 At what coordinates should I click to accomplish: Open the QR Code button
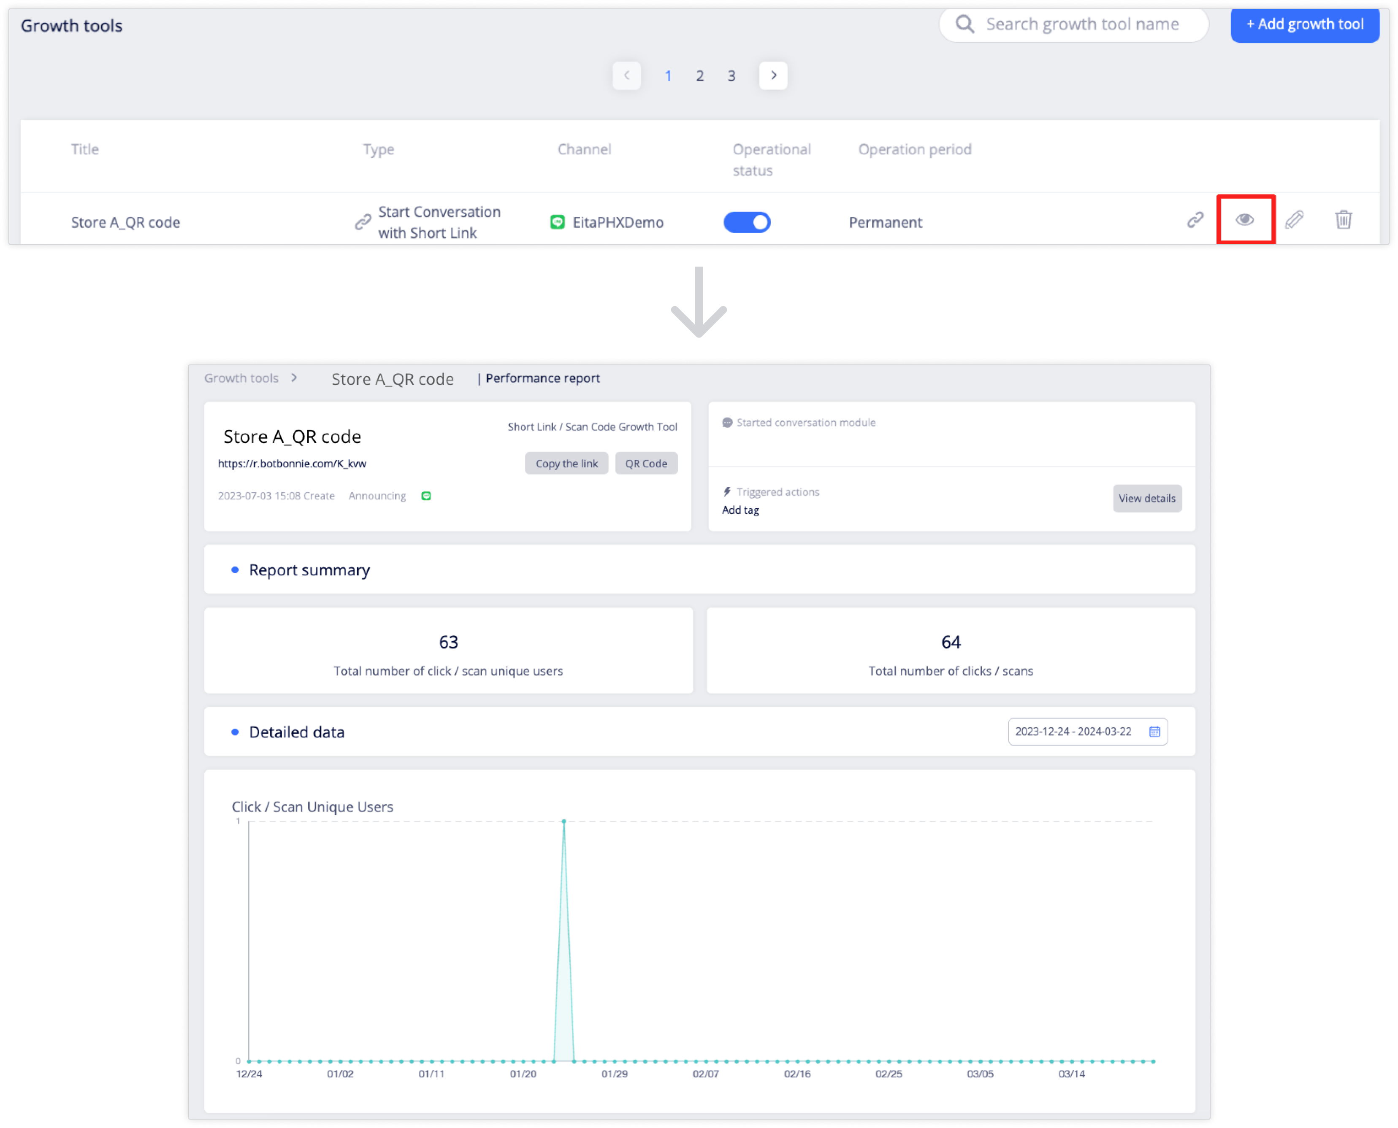point(646,463)
